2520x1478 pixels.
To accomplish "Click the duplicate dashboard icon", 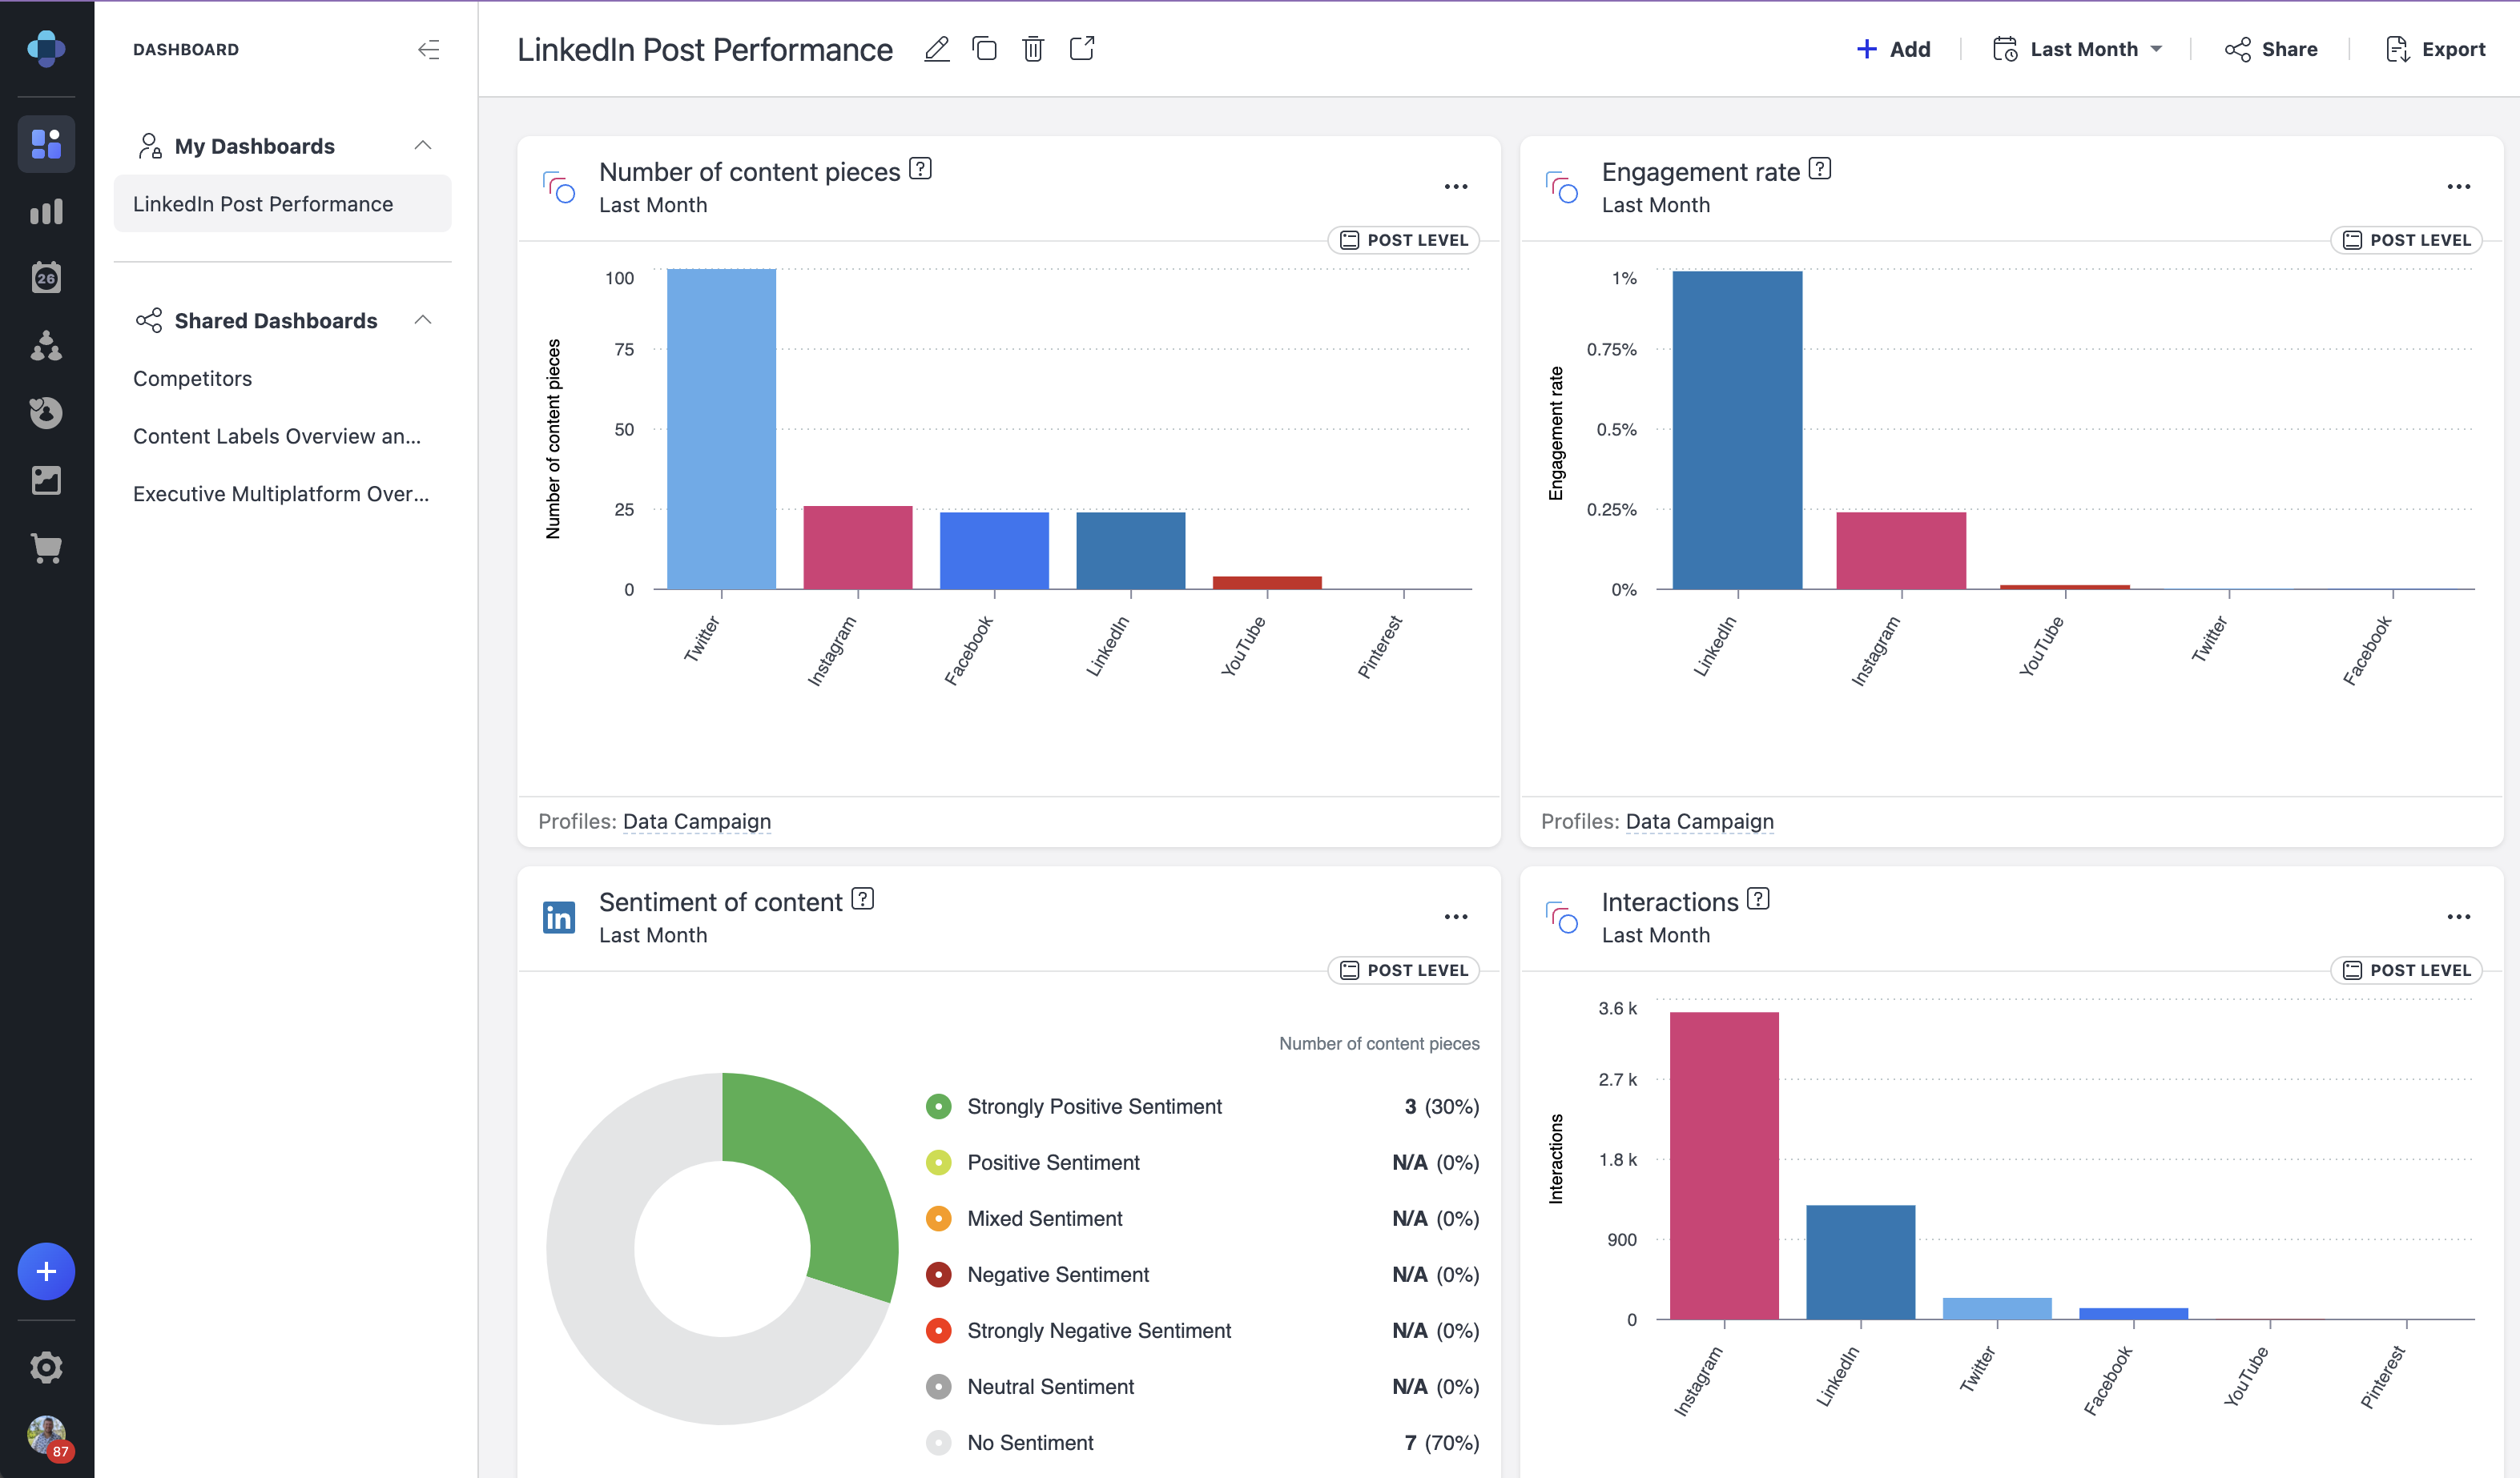I will (x=984, y=49).
